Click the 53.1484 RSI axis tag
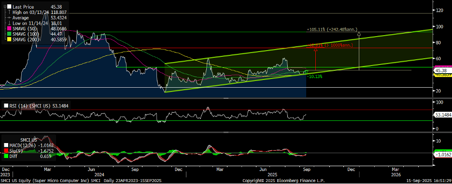Image resolution: width=452 pixels, height=184 pixels. point(442,115)
